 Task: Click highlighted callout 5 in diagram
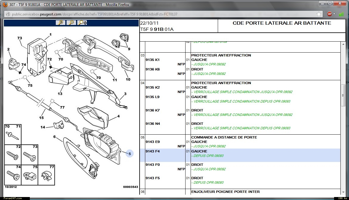point(129,154)
